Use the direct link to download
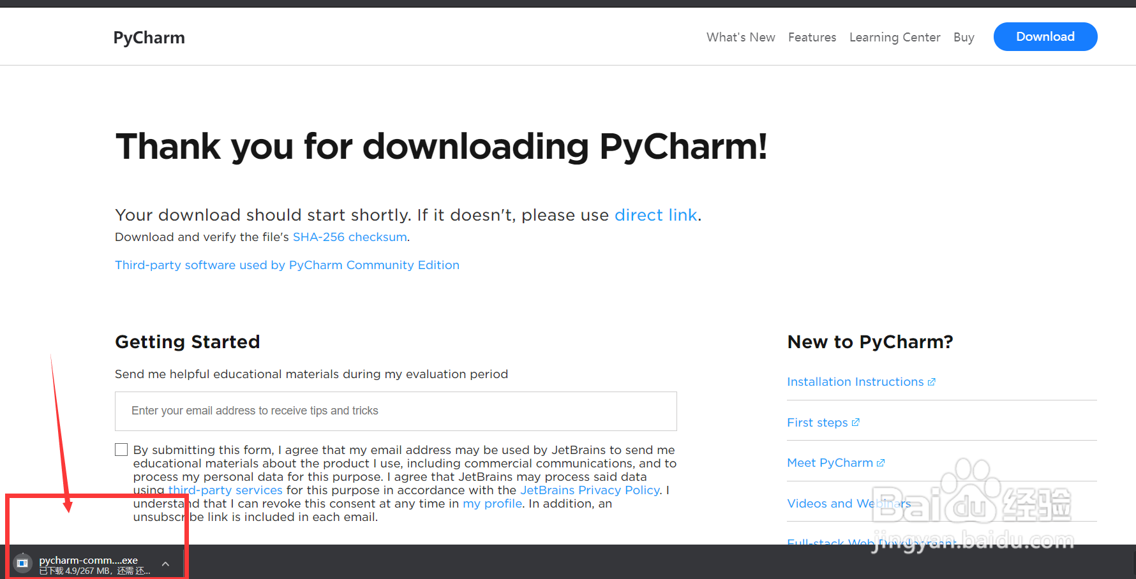Viewport: 1136px width, 579px height. click(655, 215)
